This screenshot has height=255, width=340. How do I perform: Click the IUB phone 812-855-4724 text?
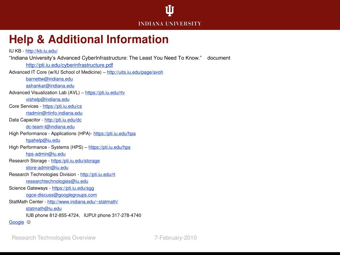pyautogui.click(x=53, y=215)
